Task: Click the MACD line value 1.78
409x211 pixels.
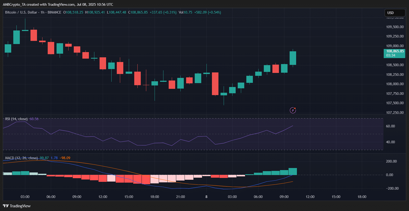Action: pos(54,158)
